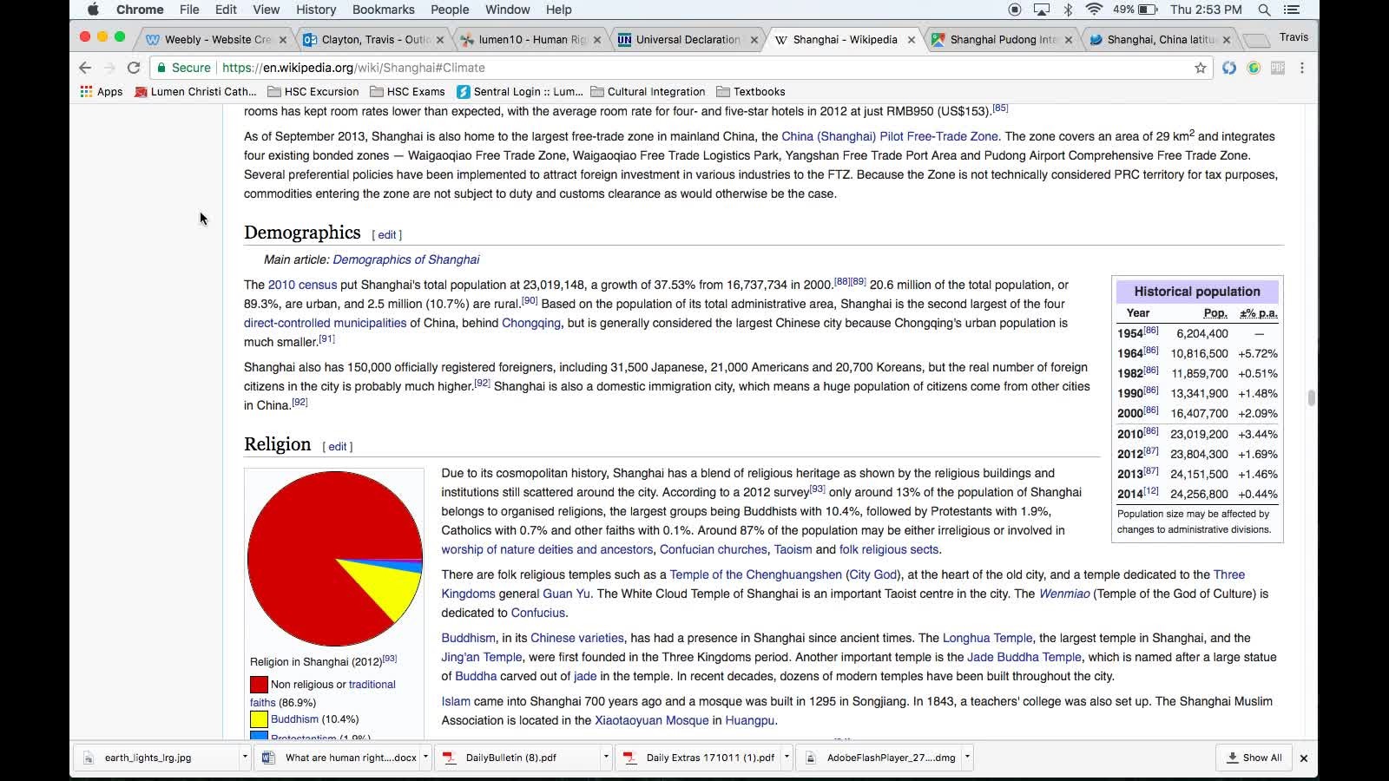1389x781 pixels.
Task: Open the HSC Exams bookmark folder
Action: (x=407, y=91)
